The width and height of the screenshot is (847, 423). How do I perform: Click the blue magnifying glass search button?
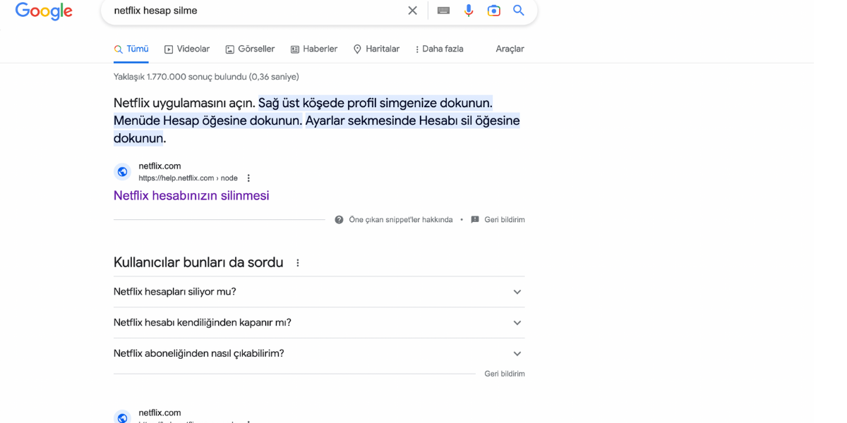pos(519,11)
